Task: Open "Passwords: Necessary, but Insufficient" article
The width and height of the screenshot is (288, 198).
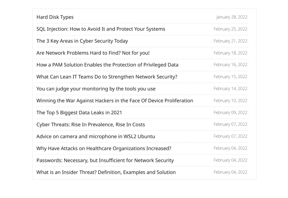Action: click(x=105, y=160)
